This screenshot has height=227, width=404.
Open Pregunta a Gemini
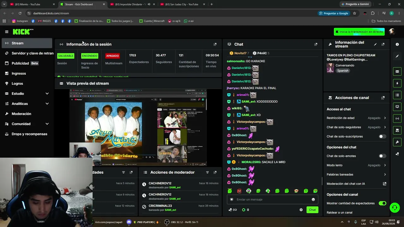355,4
